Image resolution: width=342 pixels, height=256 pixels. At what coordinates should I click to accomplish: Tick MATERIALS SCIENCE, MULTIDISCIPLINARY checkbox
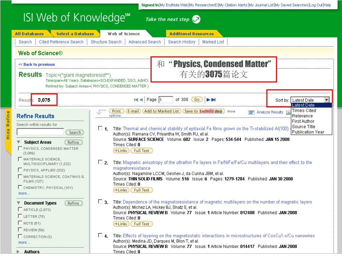click(20, 159)
